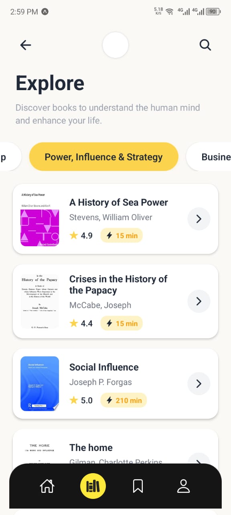Select the 'Power, Influence & Strategy' category pill

pos(103,157)
